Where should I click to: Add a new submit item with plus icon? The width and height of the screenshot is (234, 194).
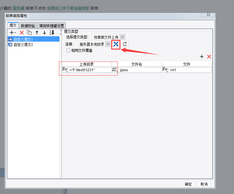coord(12,33)
